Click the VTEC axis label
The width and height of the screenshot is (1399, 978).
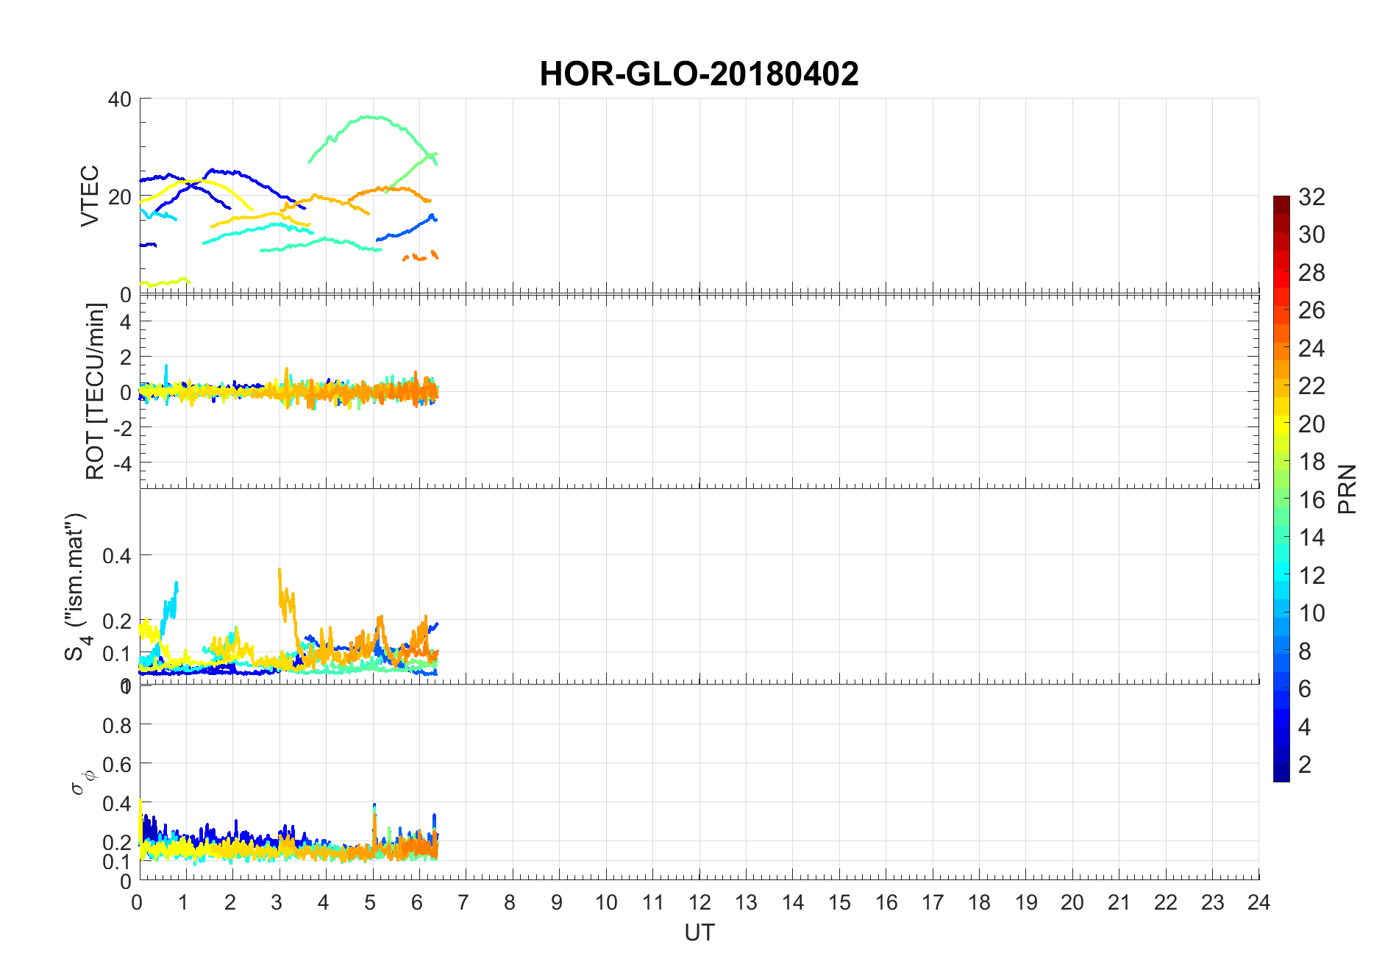(x=89, y=196)
